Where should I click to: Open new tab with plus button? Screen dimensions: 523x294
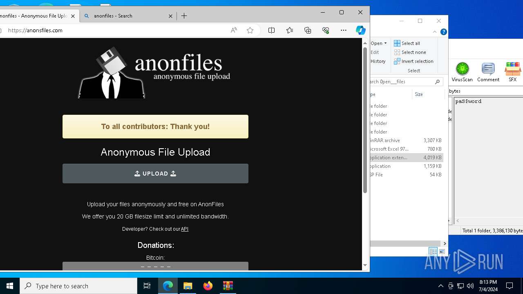[184, 16]
